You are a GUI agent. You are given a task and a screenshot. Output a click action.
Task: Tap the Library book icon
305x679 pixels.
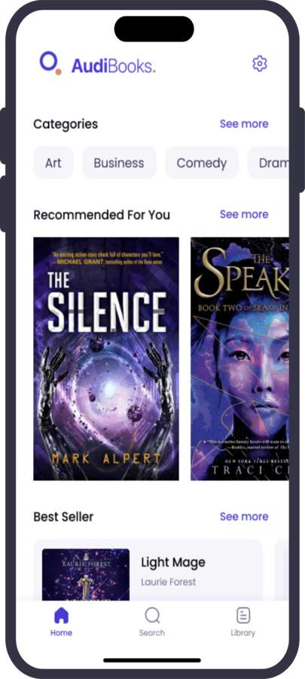(243, 616)
